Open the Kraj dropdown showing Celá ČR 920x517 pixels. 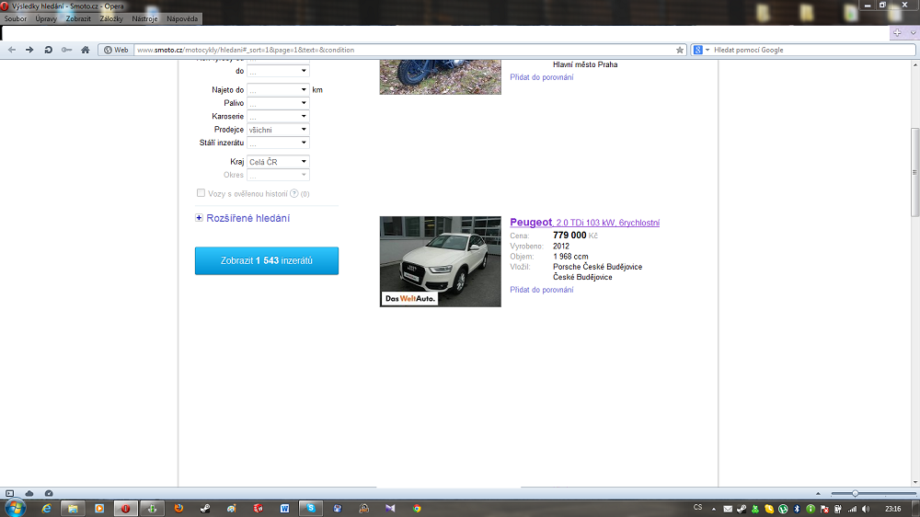[x=278, y=162]
